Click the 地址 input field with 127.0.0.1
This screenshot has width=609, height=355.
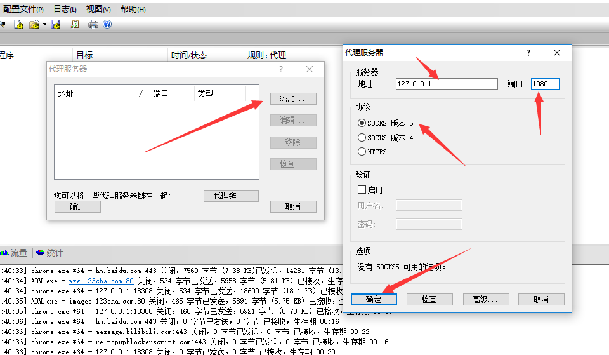point(446,84)
